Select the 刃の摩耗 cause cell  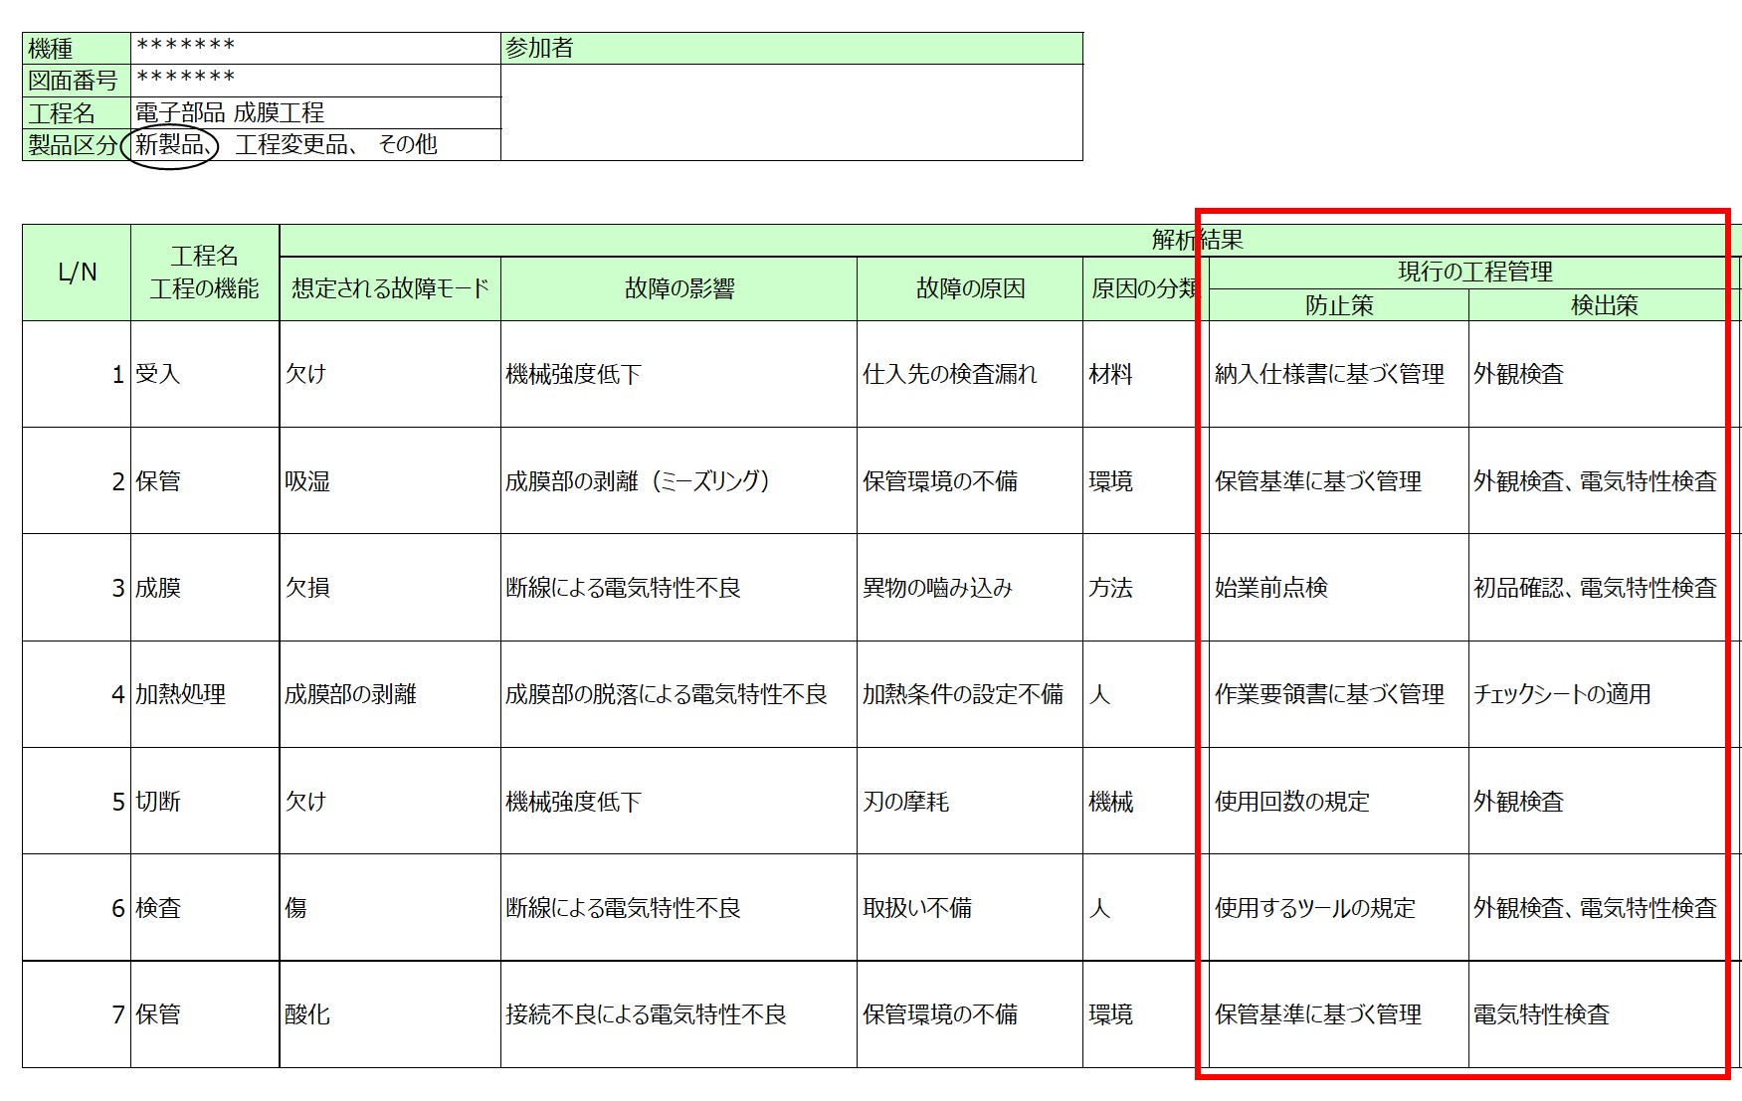(970, 802)
